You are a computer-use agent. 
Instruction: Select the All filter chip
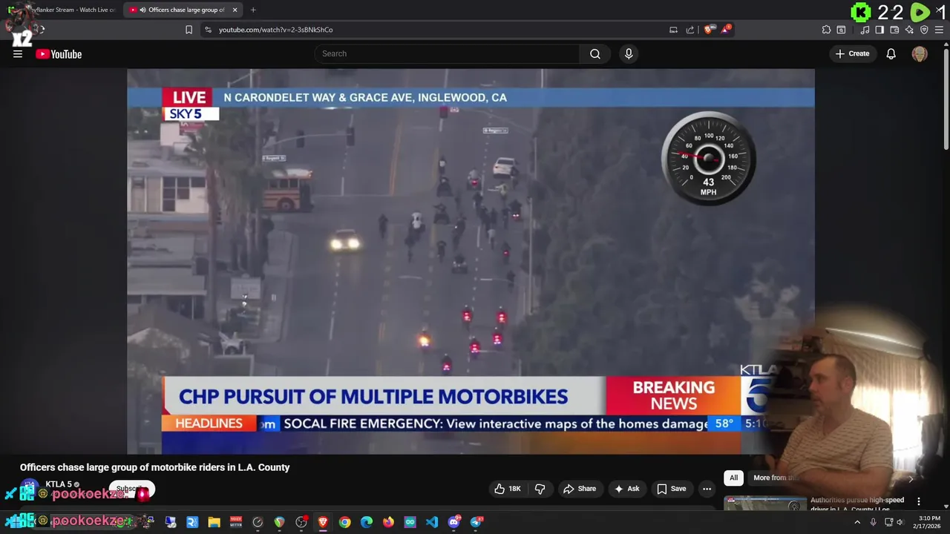(x=733, y=478)
